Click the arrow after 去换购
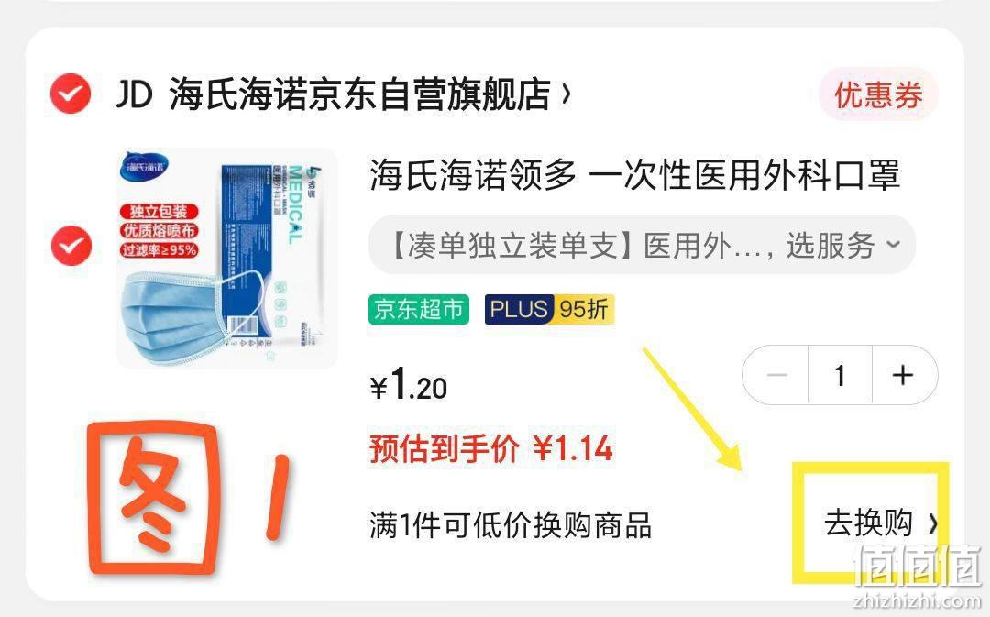 (x=932, y=523)
